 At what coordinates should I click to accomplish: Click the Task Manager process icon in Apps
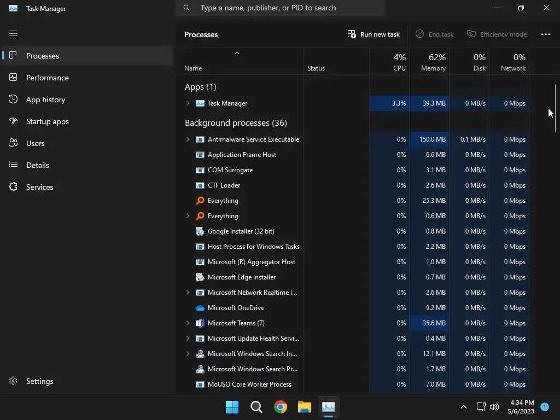click(x=200, y=103)
